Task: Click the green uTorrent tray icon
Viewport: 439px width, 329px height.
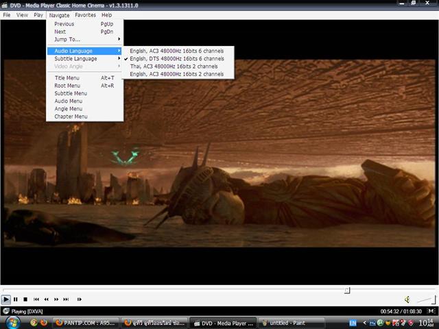Action: point(380,323)
